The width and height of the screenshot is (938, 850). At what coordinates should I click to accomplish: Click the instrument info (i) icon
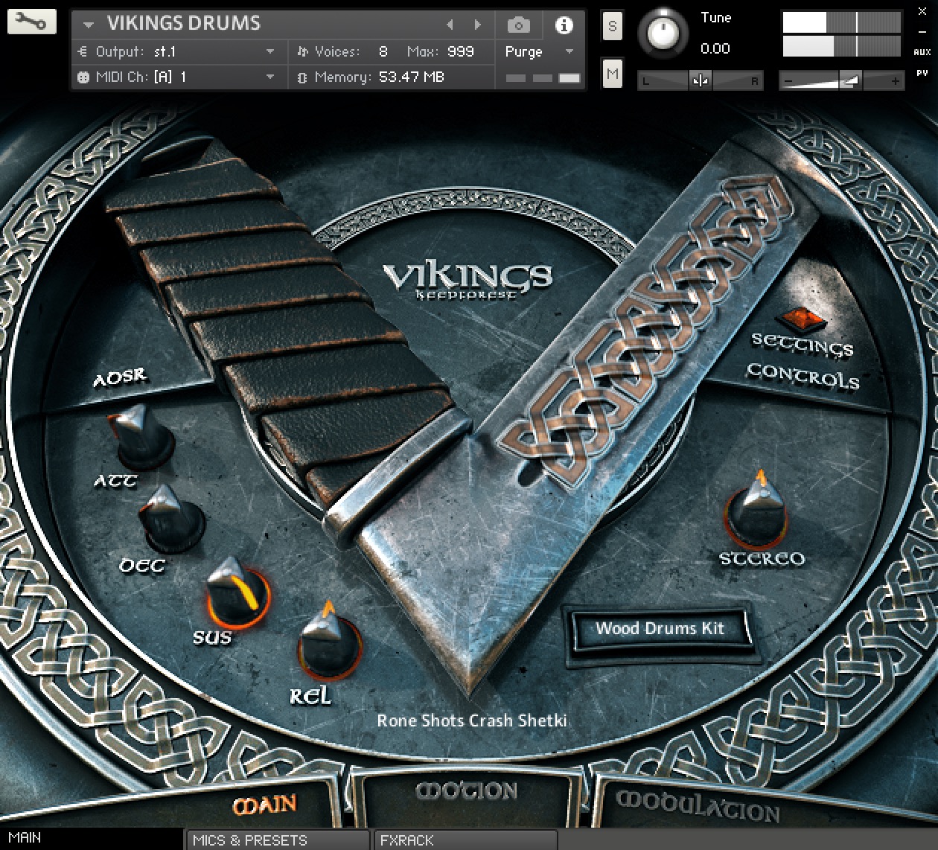pyautogui.click(x=564, y=25)
